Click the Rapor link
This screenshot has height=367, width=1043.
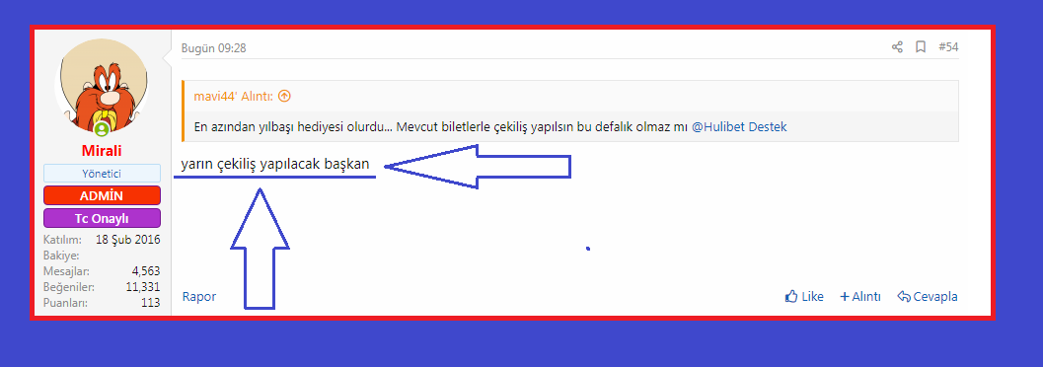point(199,297)
